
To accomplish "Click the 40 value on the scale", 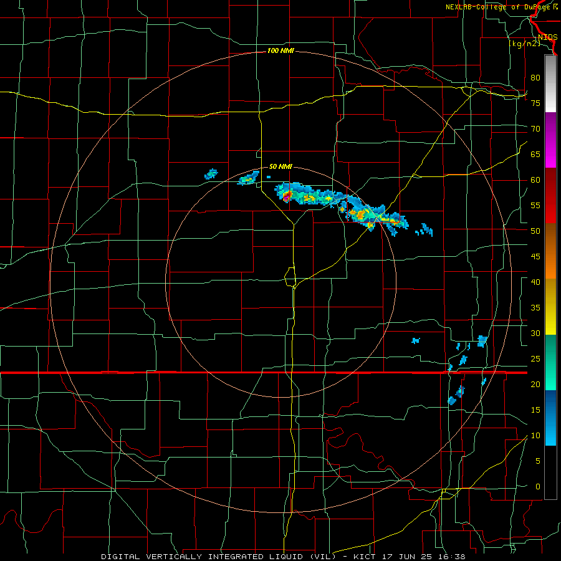I will click(x=535, y=282).
